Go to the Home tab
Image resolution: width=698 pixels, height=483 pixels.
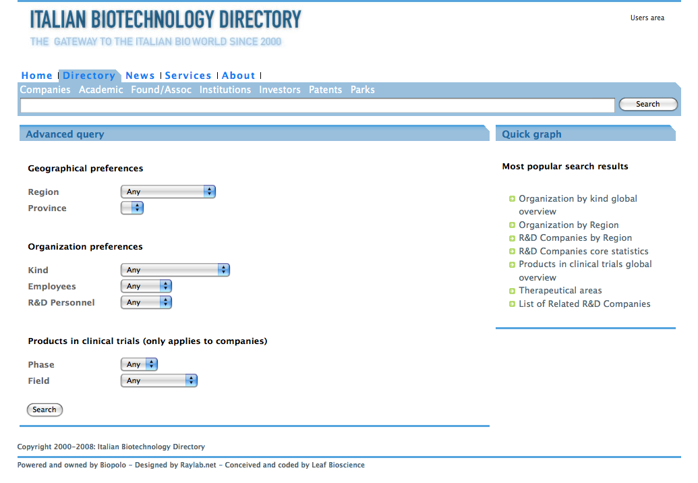pos(36,76)
